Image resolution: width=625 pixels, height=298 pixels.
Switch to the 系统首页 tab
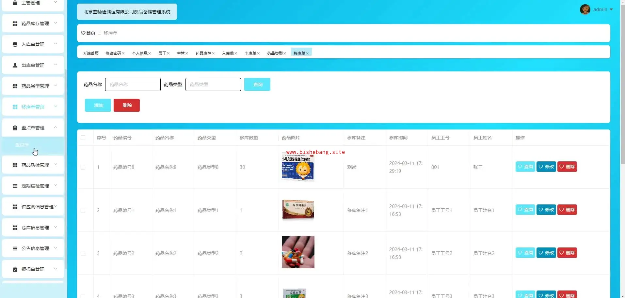coord(91,53)
